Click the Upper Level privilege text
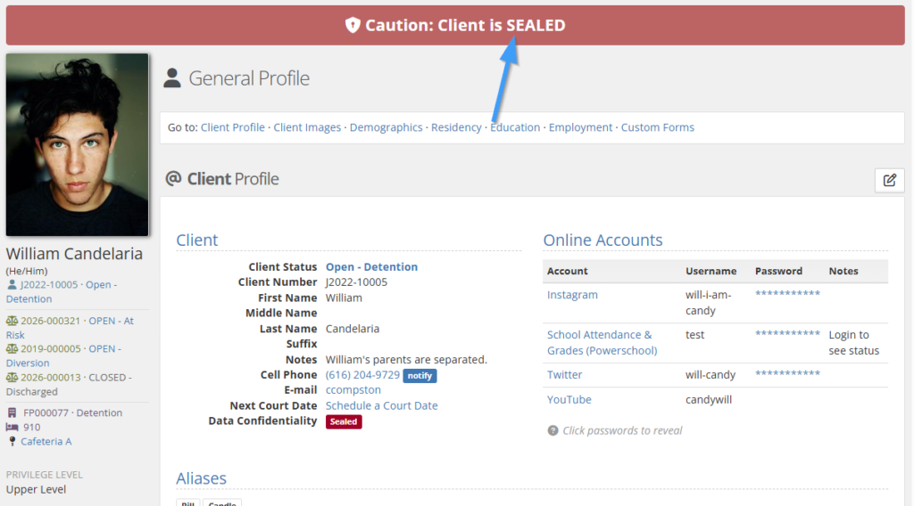This screenshot has height=506, width=914. (x=36, y=489)
